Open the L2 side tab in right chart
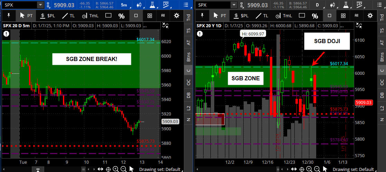 [382, 108]
